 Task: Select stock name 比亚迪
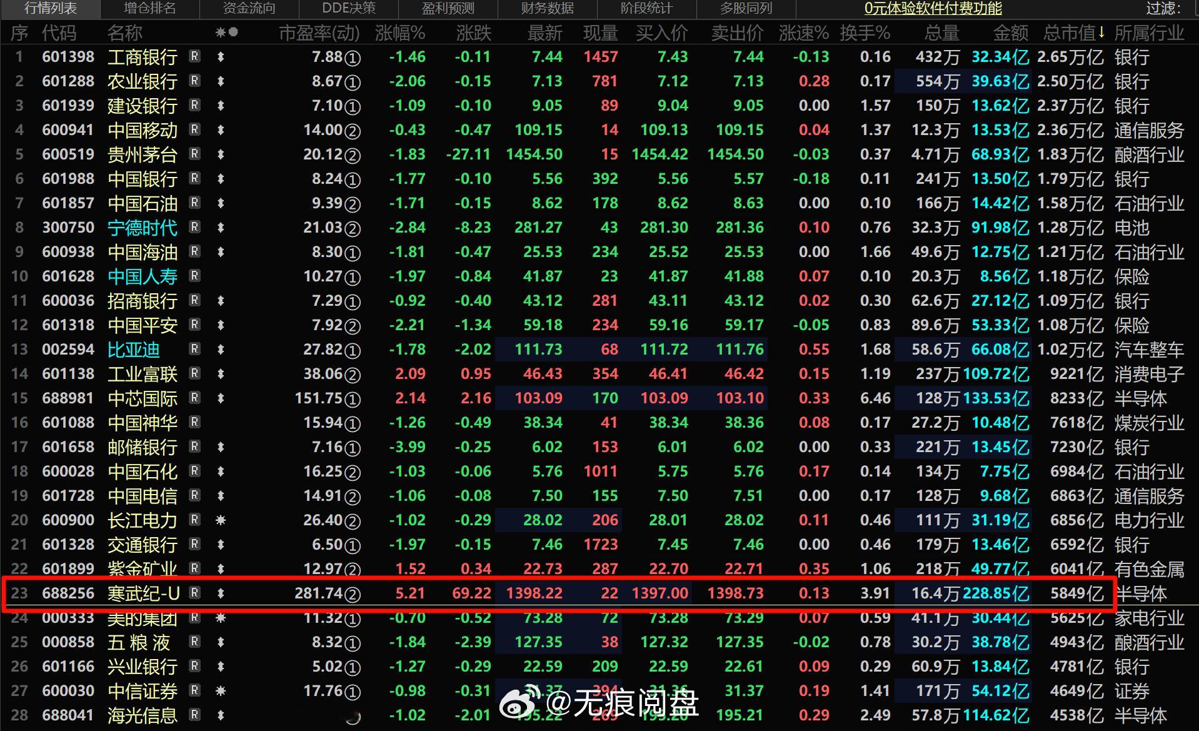(133, 350)
